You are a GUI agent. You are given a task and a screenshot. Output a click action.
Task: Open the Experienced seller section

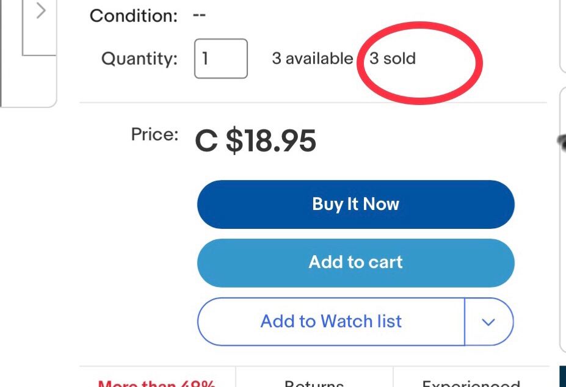tap(470, 383)
